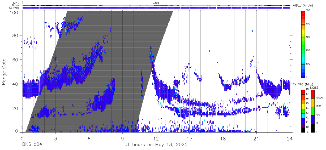
Task: Click the 15 tick on UT hours axis
Action: pos(189,138)
